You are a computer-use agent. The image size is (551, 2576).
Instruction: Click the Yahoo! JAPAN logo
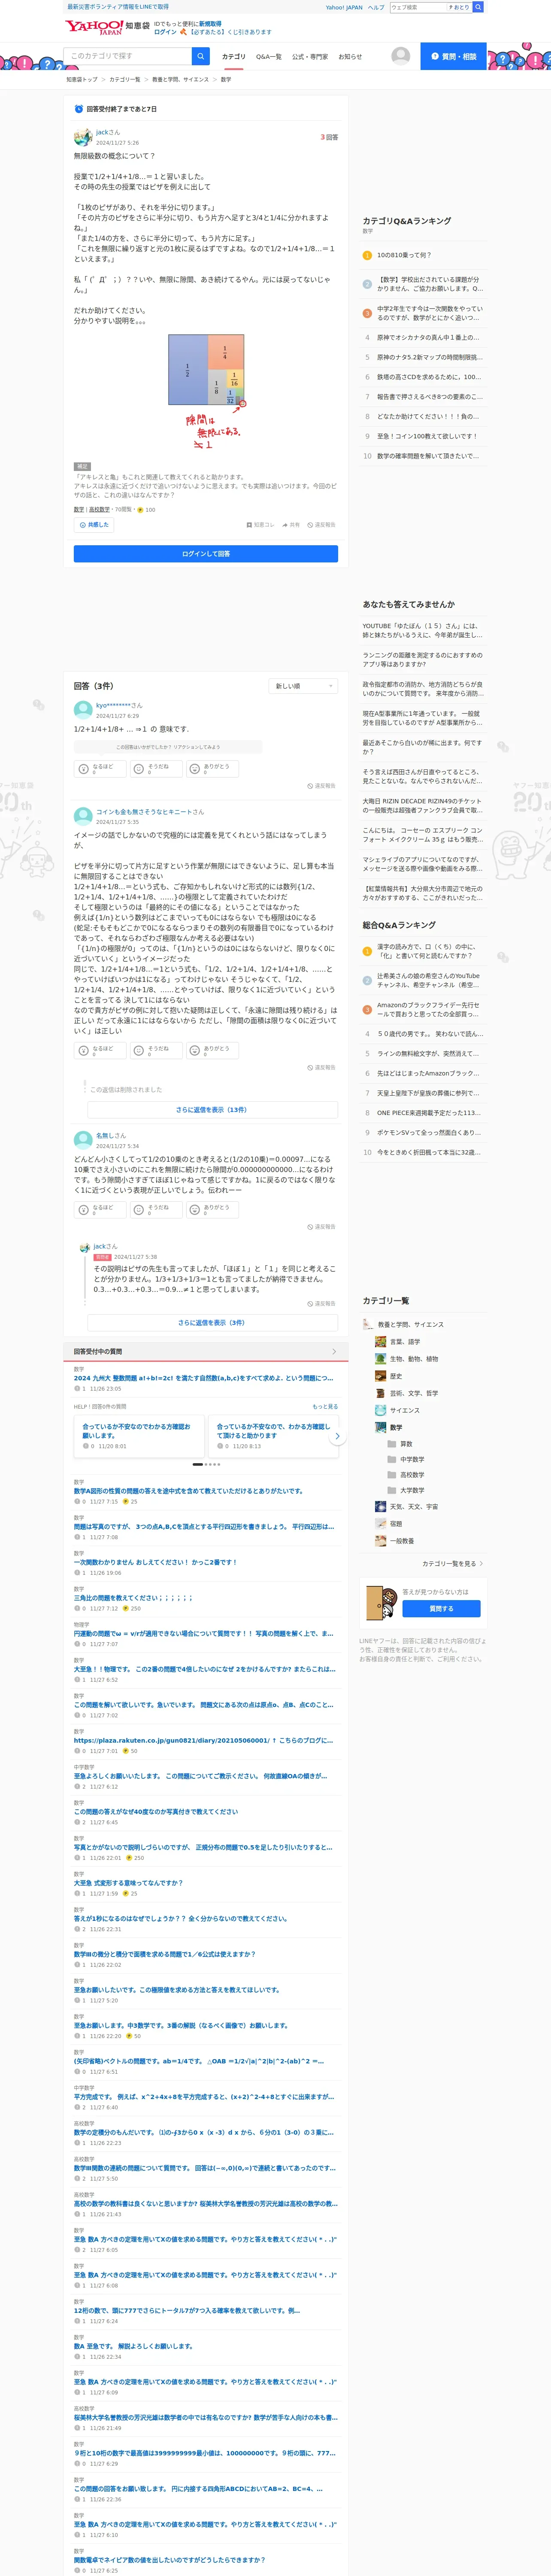94,27
